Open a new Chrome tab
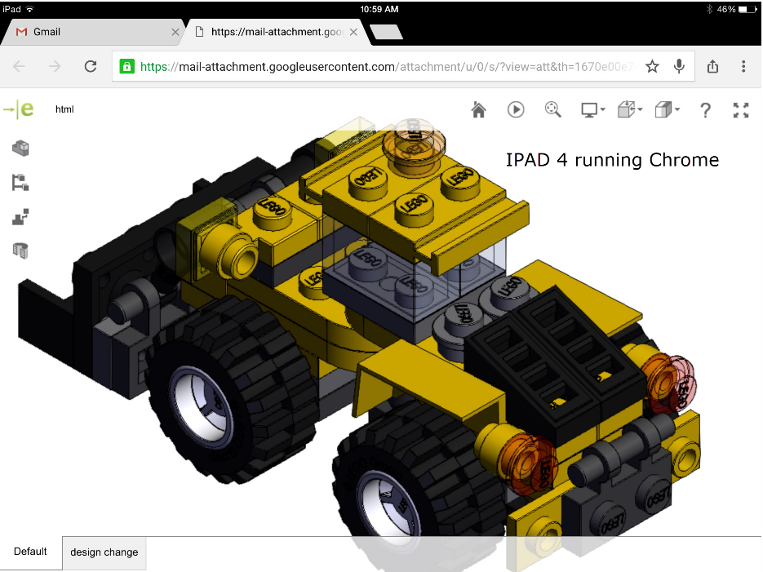This screenshot has width=763, height=572. (386, 32)
